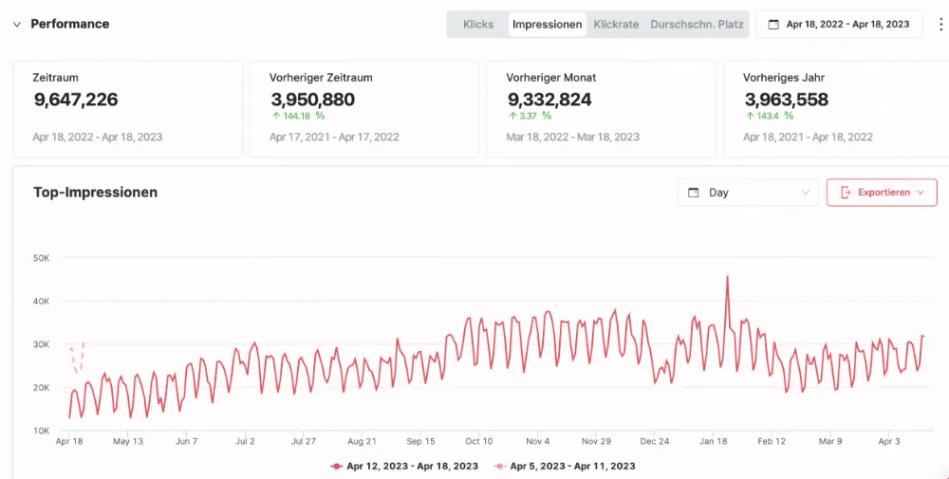Open the Apr 18, 2022 - Apr 18, 2023 date range
Image resolution: width=949 pixels, height=479 pixels.
847,25
